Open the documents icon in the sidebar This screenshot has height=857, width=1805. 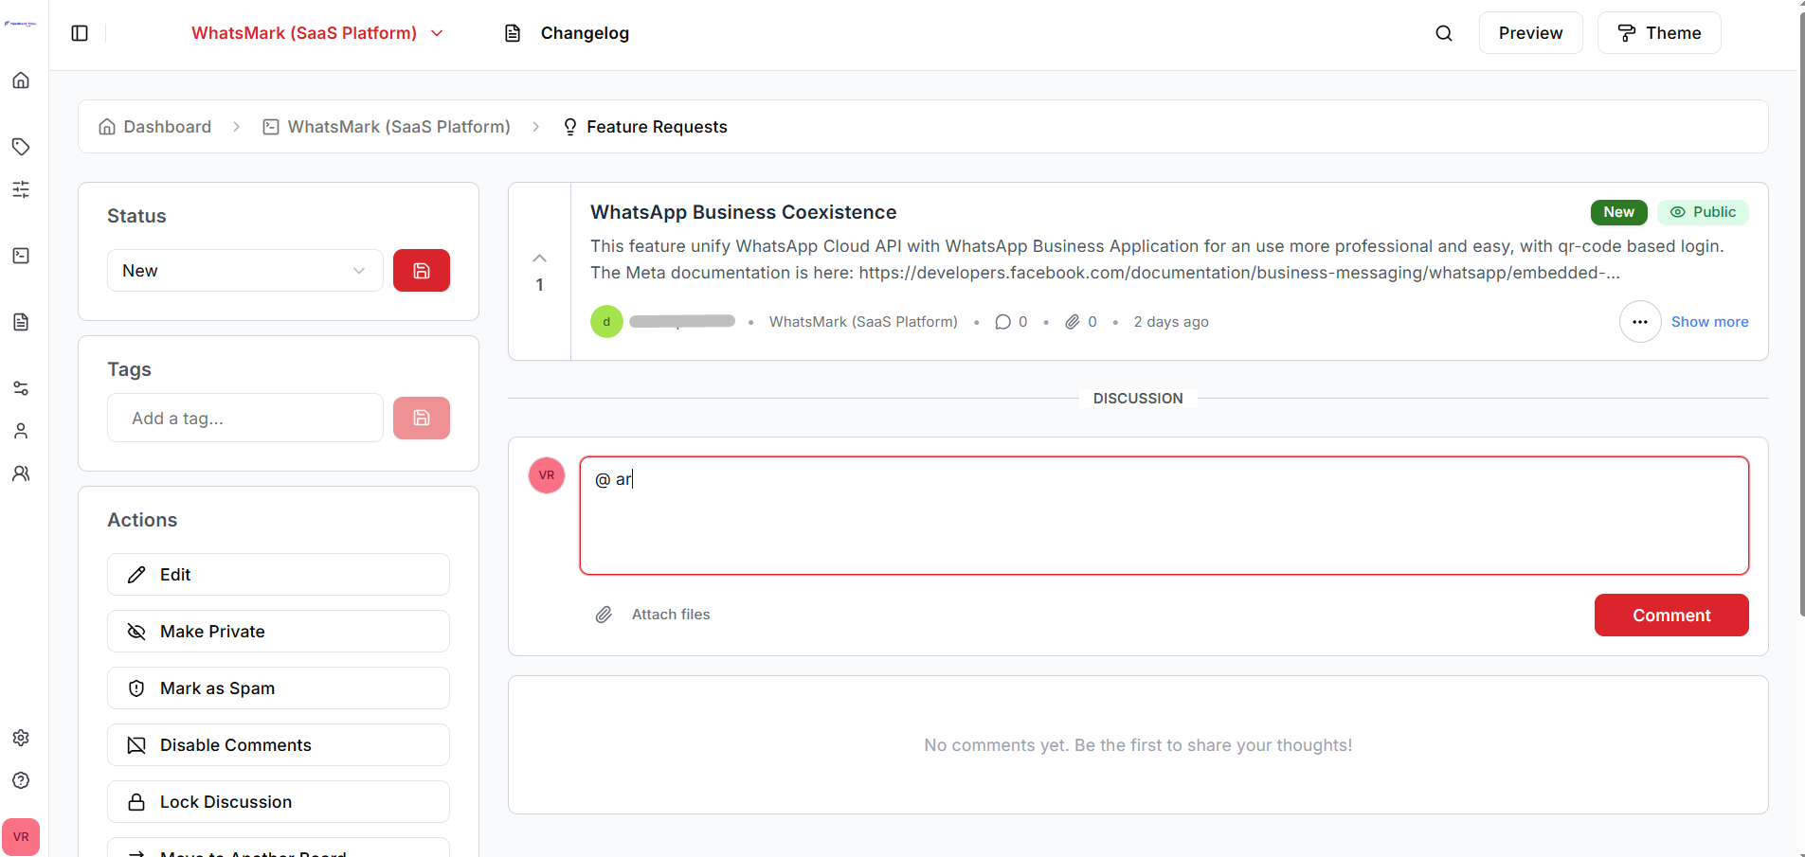21,322
